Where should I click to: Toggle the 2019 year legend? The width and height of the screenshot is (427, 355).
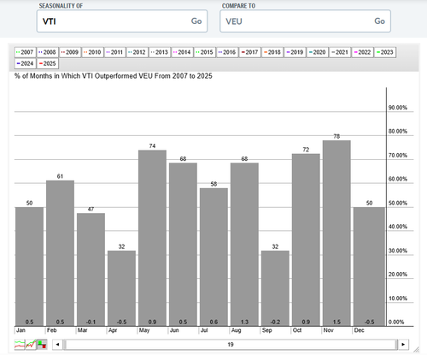[x=295, y=52]
